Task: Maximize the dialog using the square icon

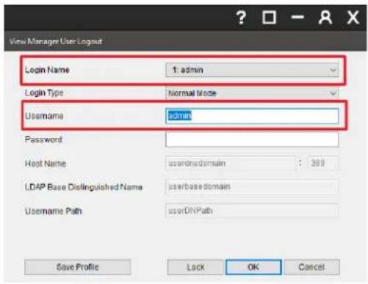Action: [x=269, y=18]
